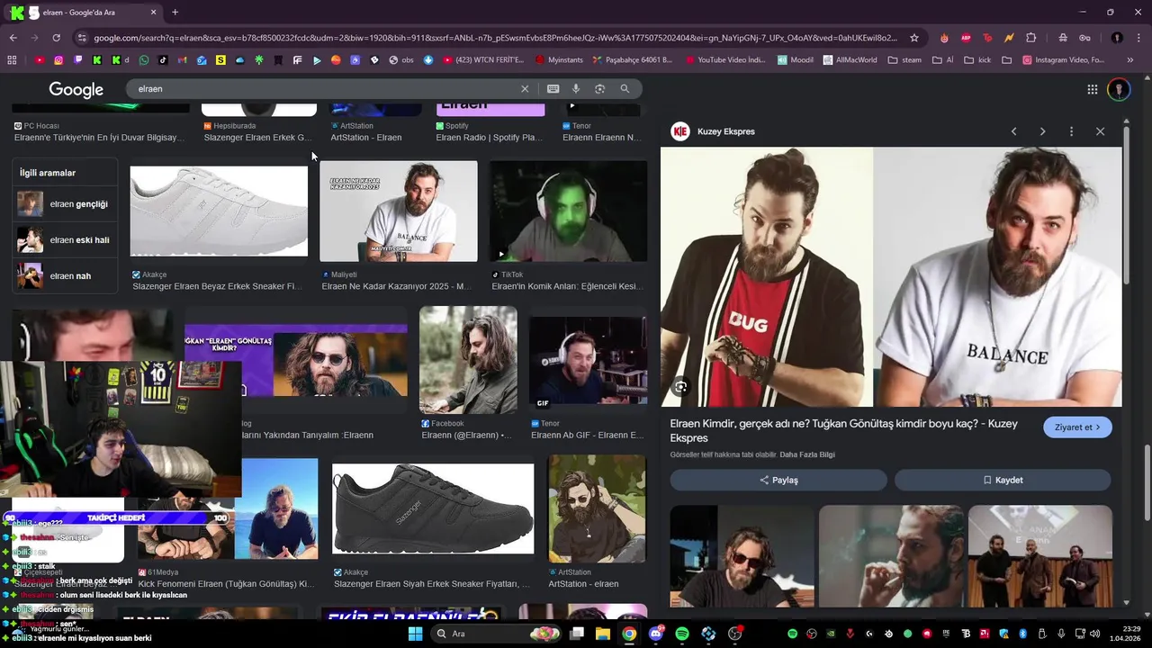Open Chrome three-dot menu
This screenshot has height=648, width=1152.
point(1138,38)
